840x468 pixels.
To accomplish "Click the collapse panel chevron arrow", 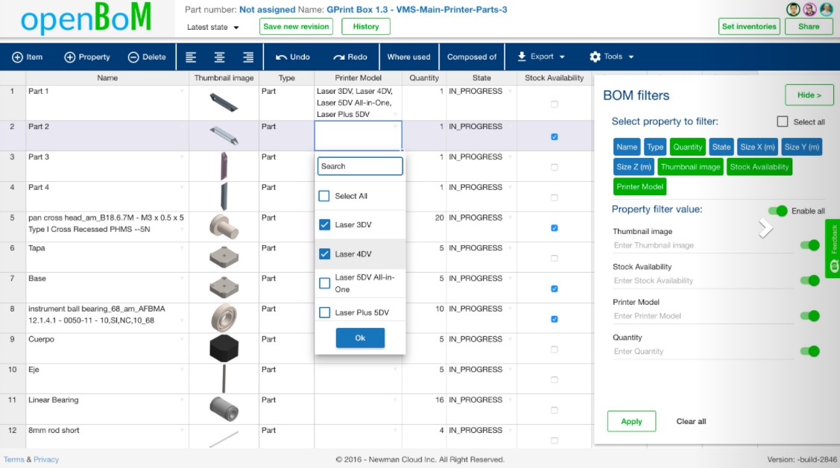I will point(765,228).
